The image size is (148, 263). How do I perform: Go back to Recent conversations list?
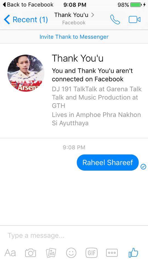coord(26,19)
